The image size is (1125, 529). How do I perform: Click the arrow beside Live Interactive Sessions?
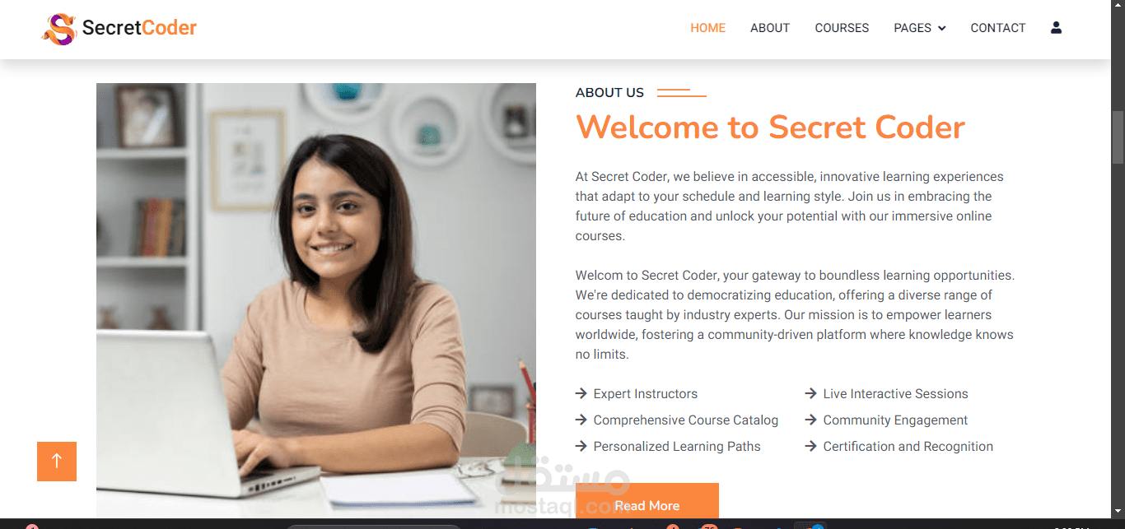click(811, 394)
